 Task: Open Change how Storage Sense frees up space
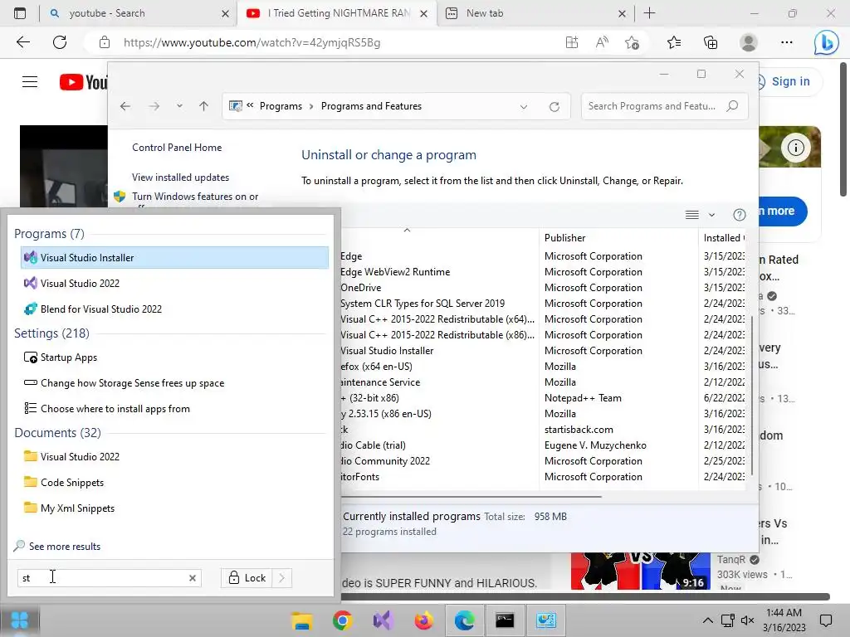click(174, 383)
